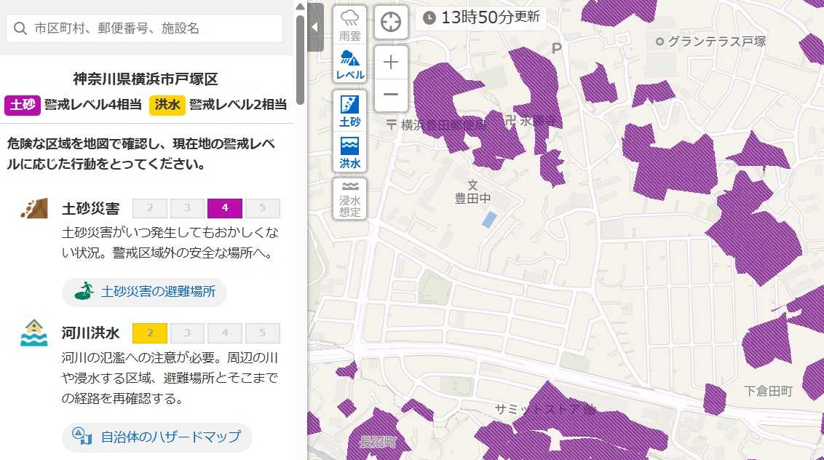Toggle the レベル warning level layer

tap(350, 65)
